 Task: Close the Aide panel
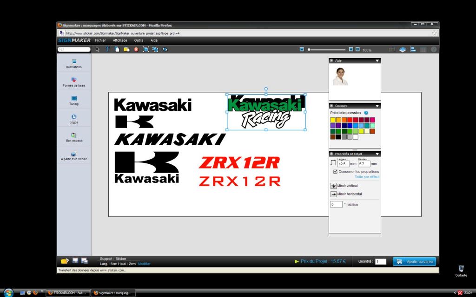[331, 61]
